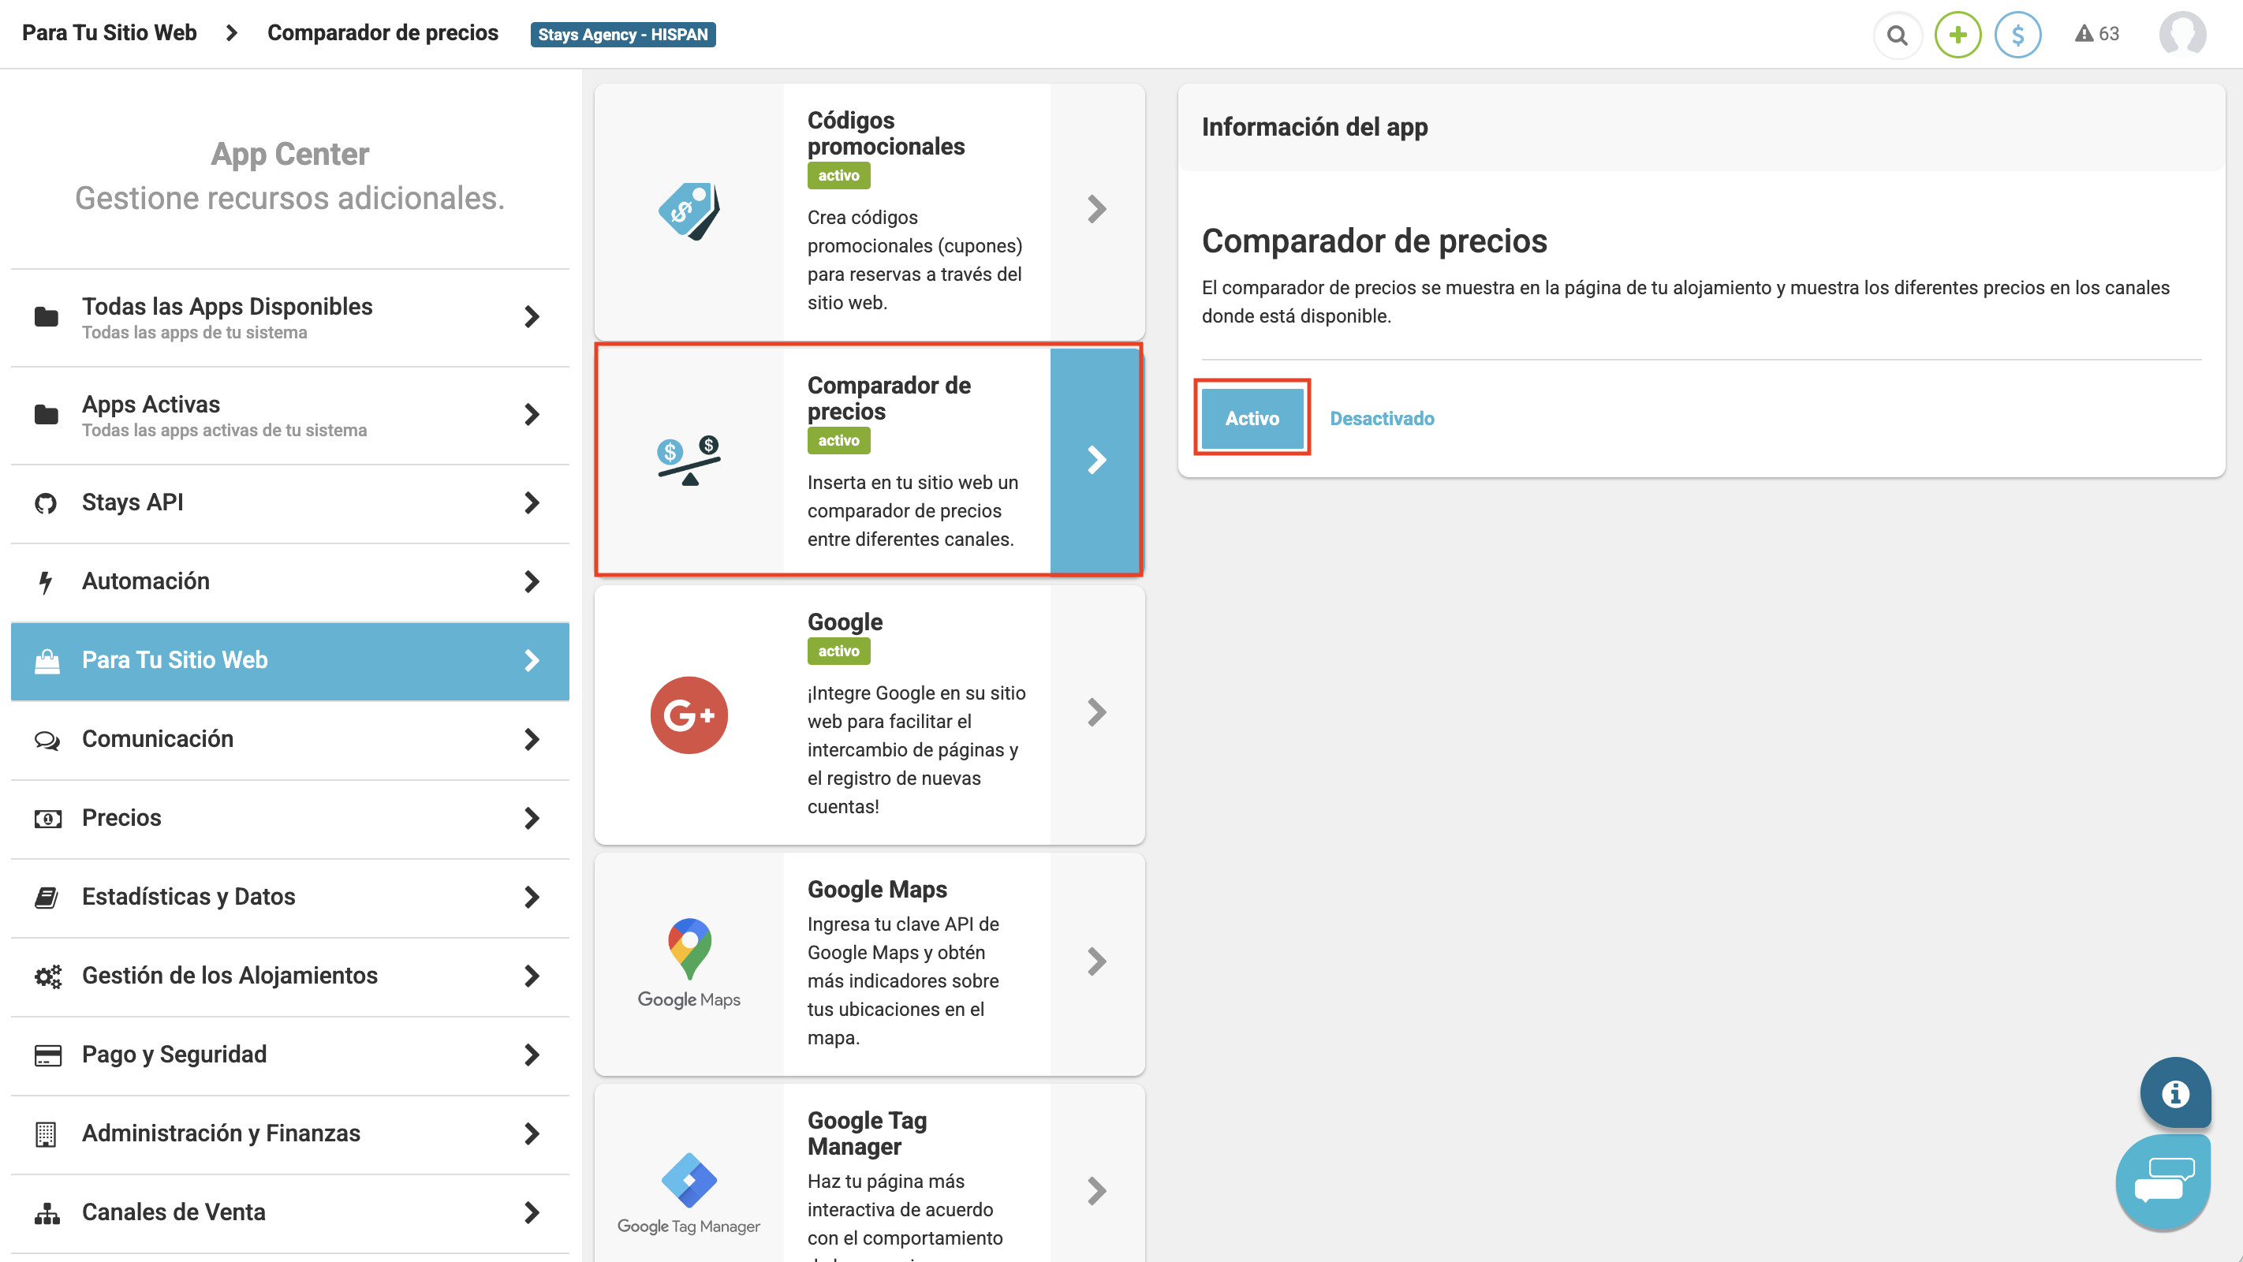Click the green plus icon in header
This screenshot has height=1262, width=2243.
pos(1957,35)
